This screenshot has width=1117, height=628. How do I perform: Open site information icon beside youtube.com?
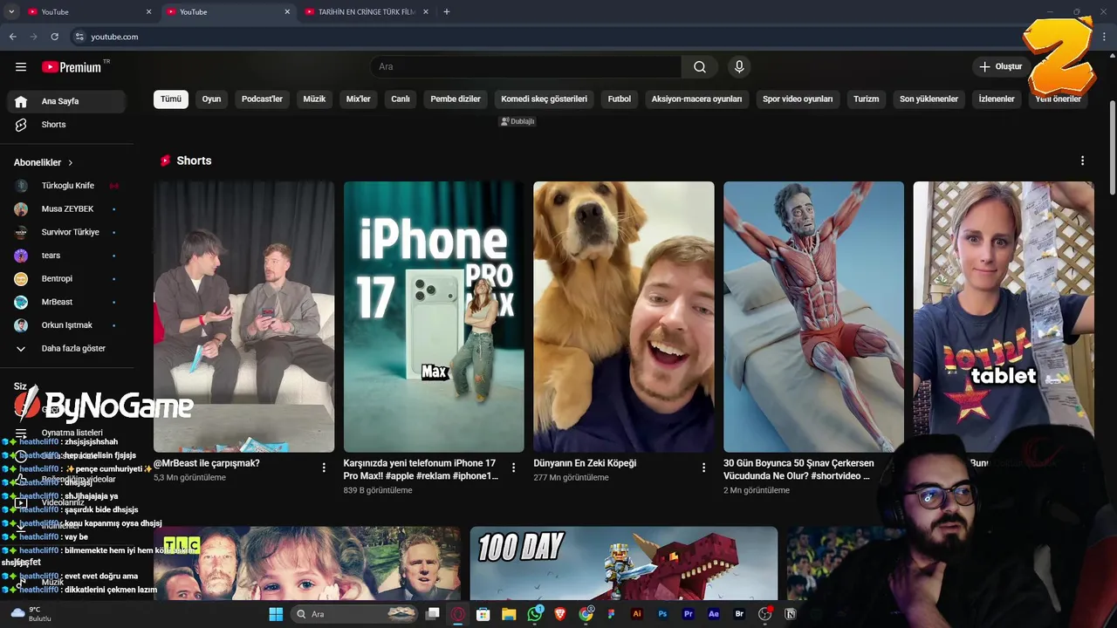(79, 37)
